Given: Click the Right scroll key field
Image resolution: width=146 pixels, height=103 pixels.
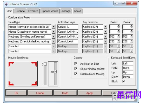Looking at the screenshot, I should point(128,68).
